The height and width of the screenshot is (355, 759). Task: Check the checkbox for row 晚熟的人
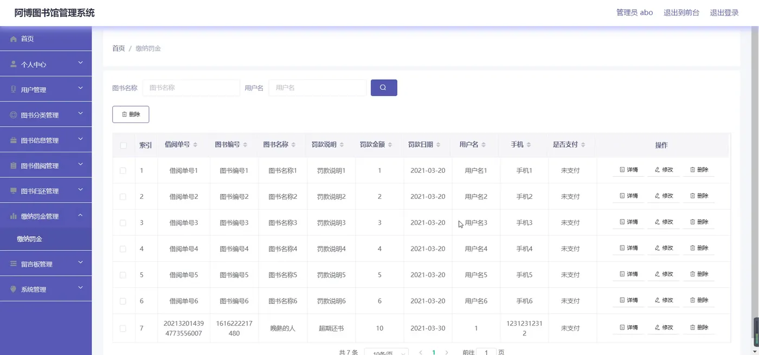(123, 328)
